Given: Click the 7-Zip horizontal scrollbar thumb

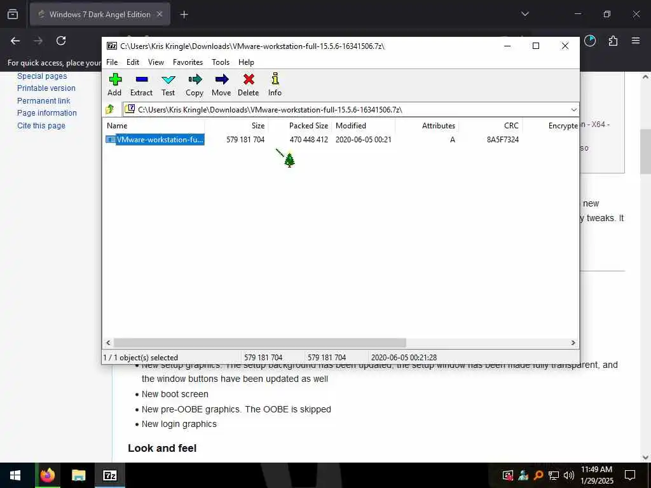Looking at the screenshot, I should [259, 342].
